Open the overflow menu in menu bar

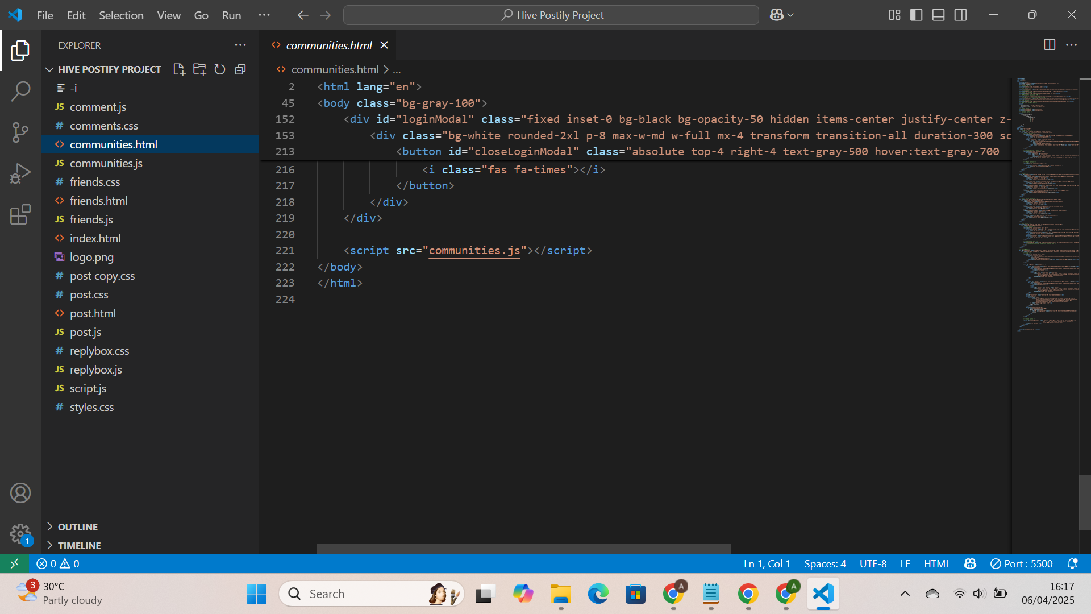click(264, 15)
